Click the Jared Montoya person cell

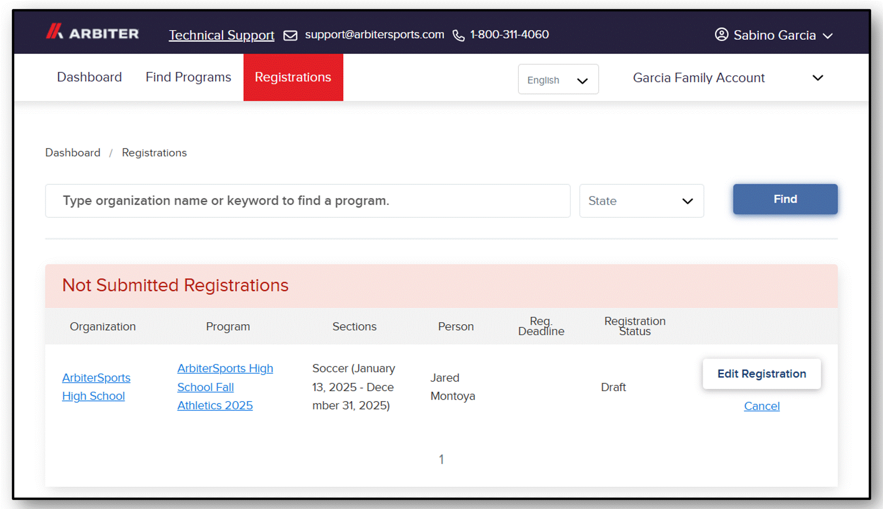coord(452,387)
